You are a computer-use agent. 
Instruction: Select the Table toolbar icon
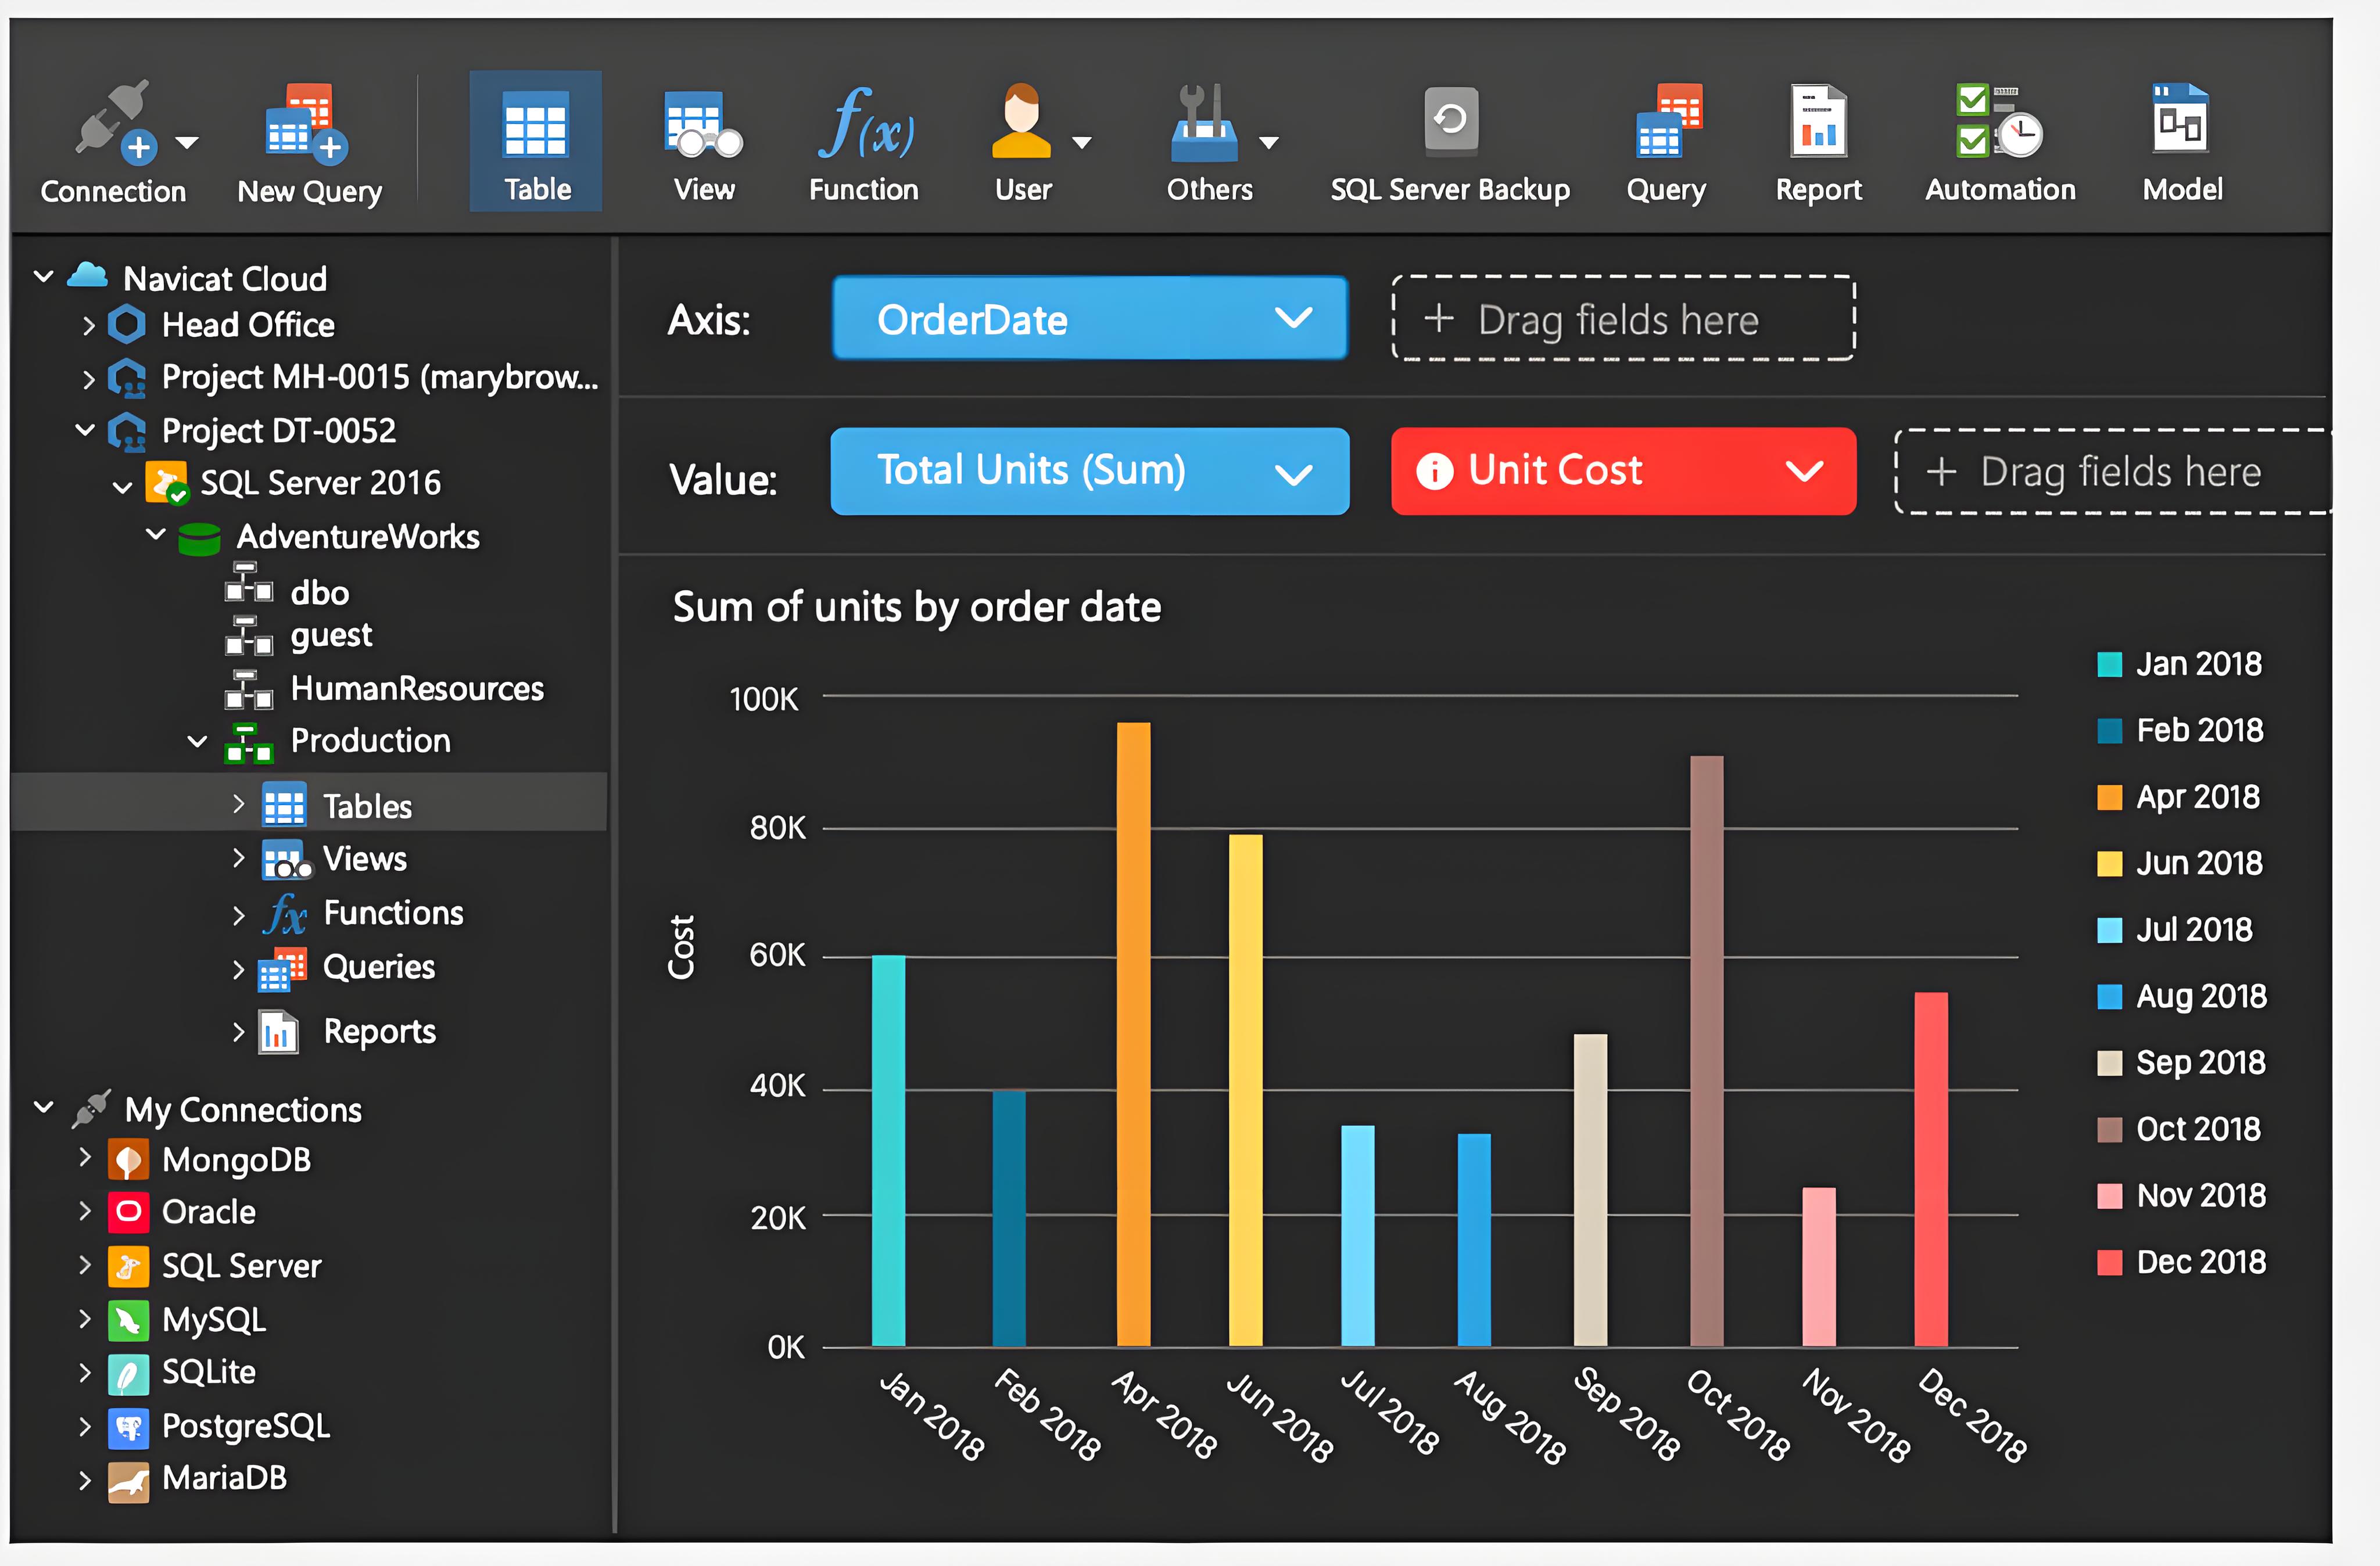click(x=536, y=124)
